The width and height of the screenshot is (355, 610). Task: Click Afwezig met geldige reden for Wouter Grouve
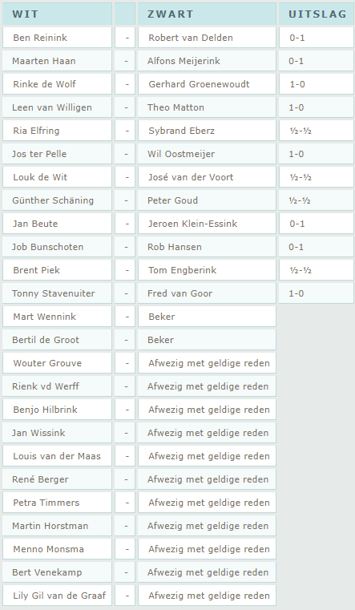point(207,363)
